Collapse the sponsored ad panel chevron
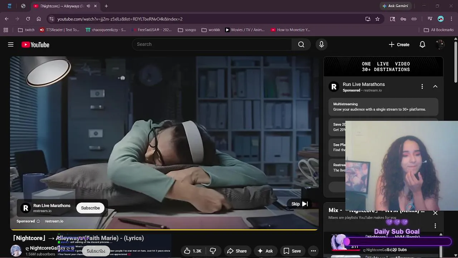458x258 pixels. [x=435, y=86]
